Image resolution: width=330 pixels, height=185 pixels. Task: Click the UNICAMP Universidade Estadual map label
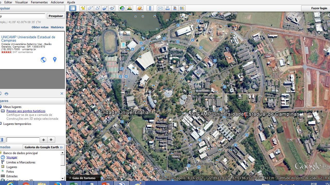(244, 114)
